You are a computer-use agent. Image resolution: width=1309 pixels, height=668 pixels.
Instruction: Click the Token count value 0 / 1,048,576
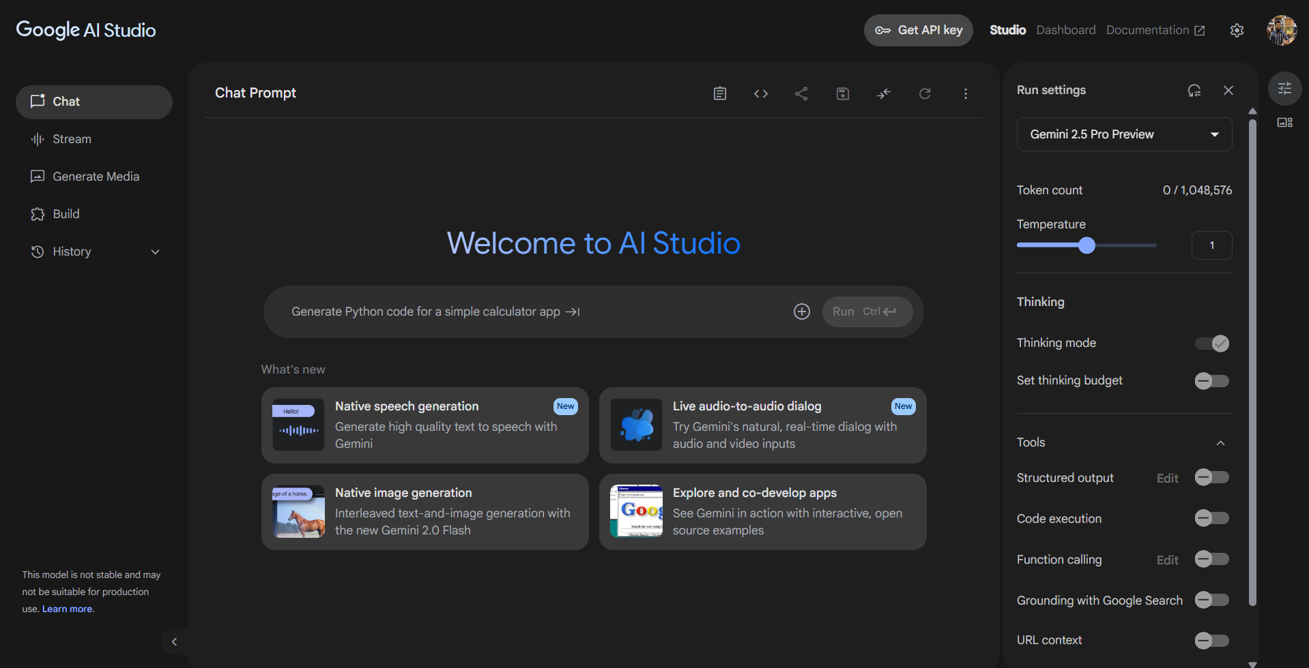click(x=1197, y=190)
